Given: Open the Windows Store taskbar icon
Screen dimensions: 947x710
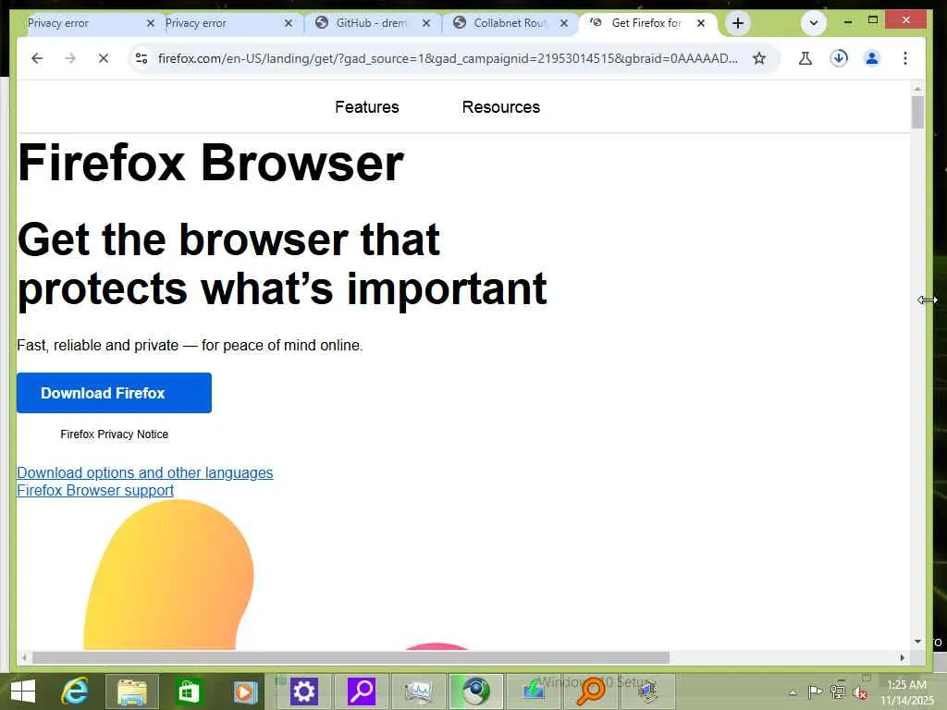Looking at the screenshot, I should (x=188, y=692).
